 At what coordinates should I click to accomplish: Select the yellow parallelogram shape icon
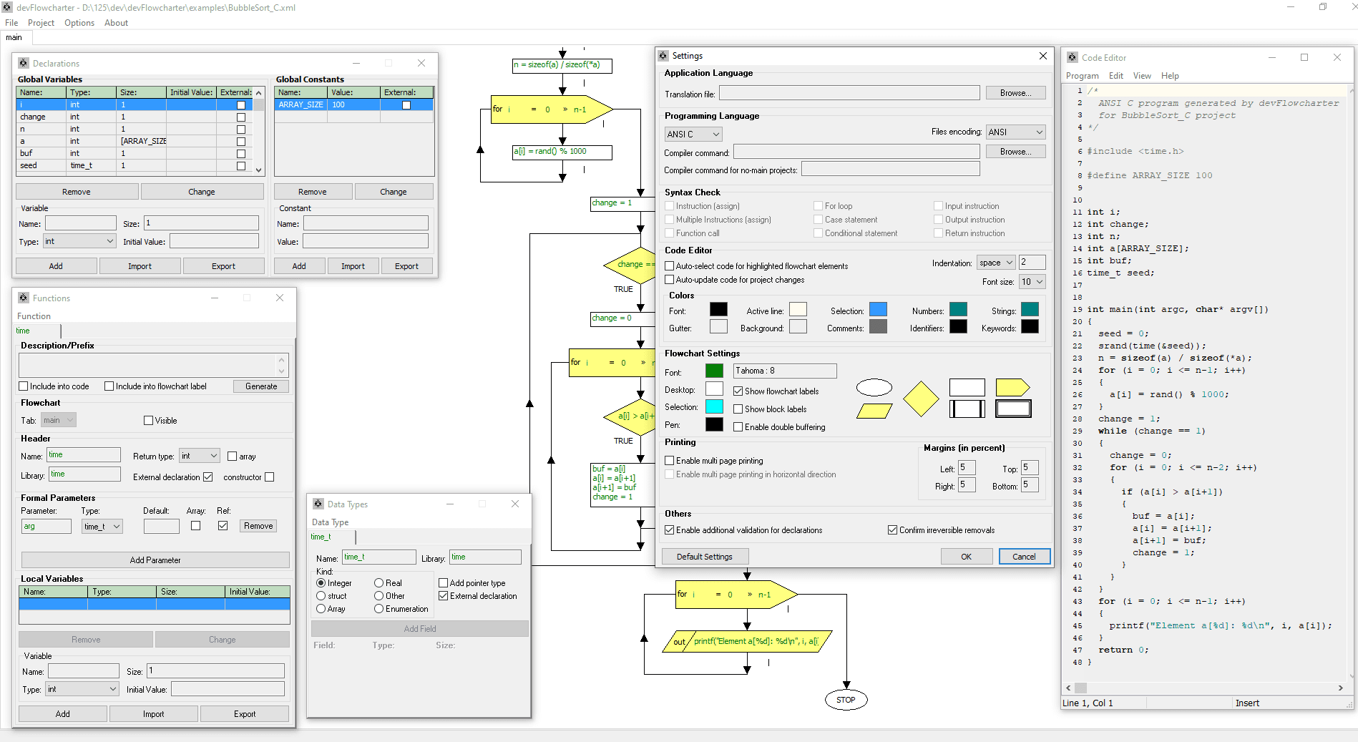tap(874, 411)
